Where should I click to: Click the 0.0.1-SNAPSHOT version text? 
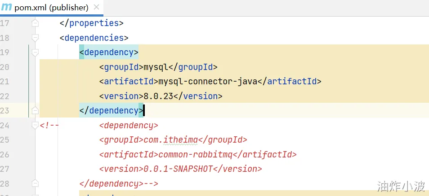tap(177, 169)
